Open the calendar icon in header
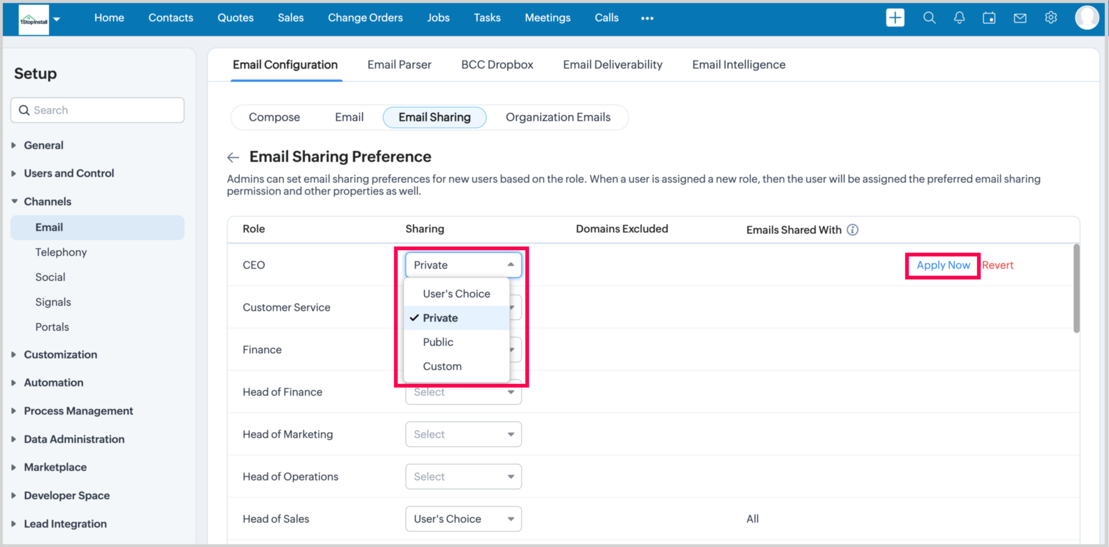Image resolution: width=1109 pixels, height=547 pixels. click(x=989, y=18)
